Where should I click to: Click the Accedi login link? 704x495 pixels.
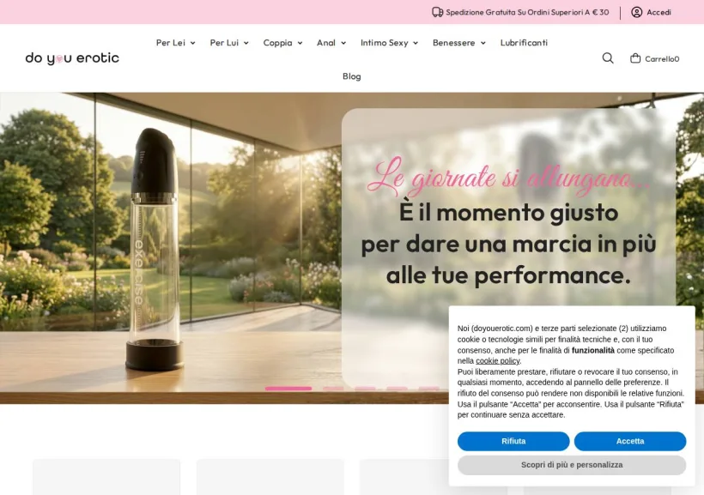point(658,12)
